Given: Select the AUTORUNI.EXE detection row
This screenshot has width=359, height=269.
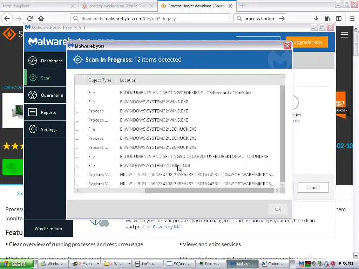Looking at the screenshot, I should (x=177, y=157).
